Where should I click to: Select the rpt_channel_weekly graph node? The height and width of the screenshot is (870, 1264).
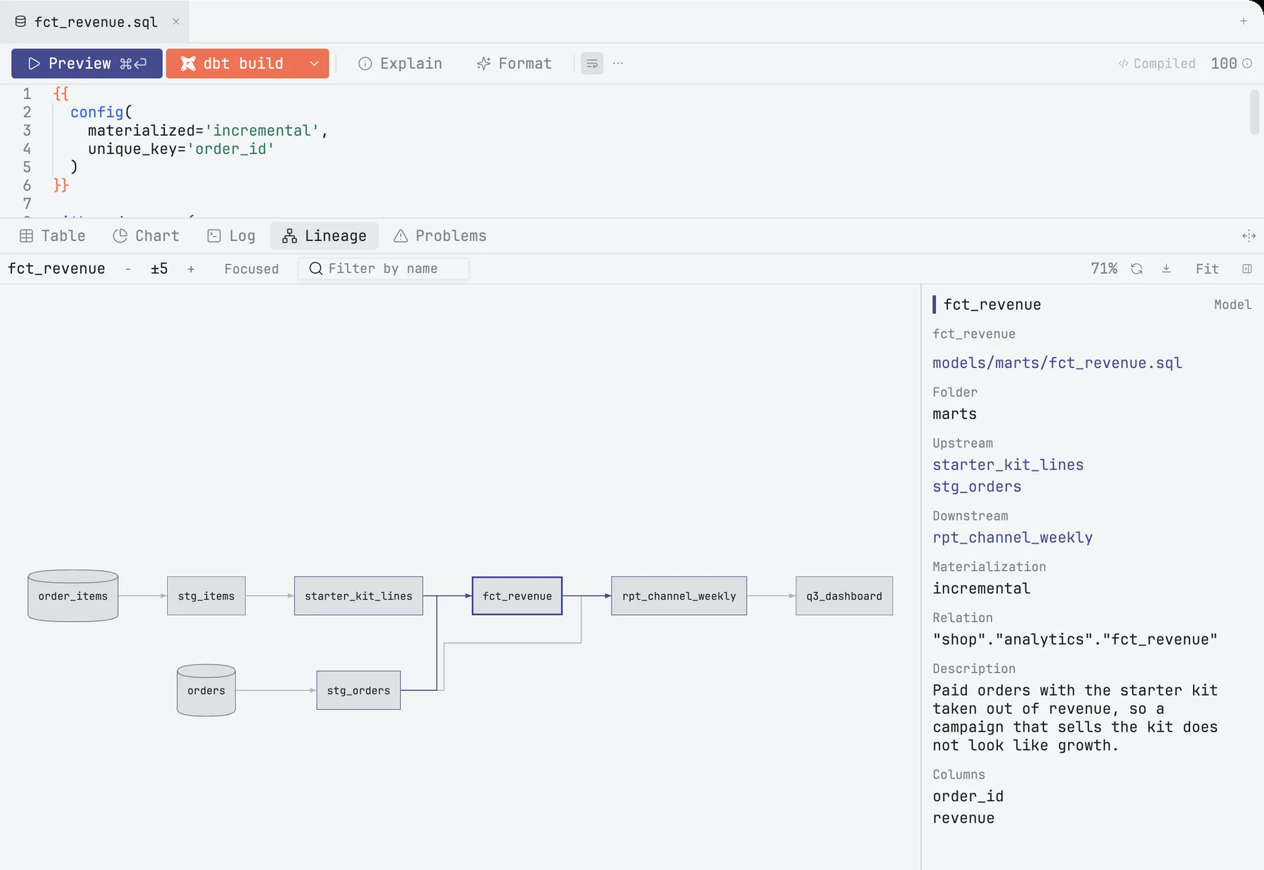click(679, 595)
